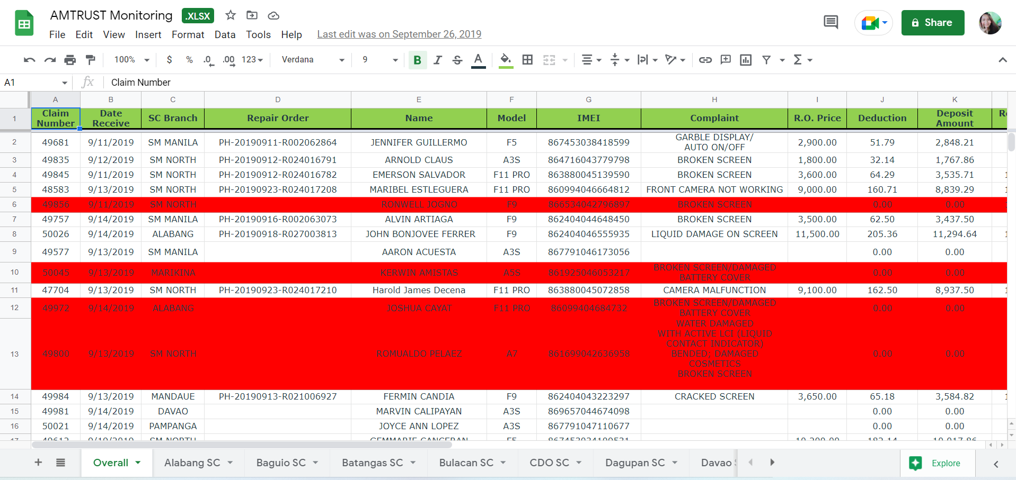Viewport: 1016px width, 480px height.
Task: Switch to the Batangas SC sheet tab
Action: click(x=378, y=463)
